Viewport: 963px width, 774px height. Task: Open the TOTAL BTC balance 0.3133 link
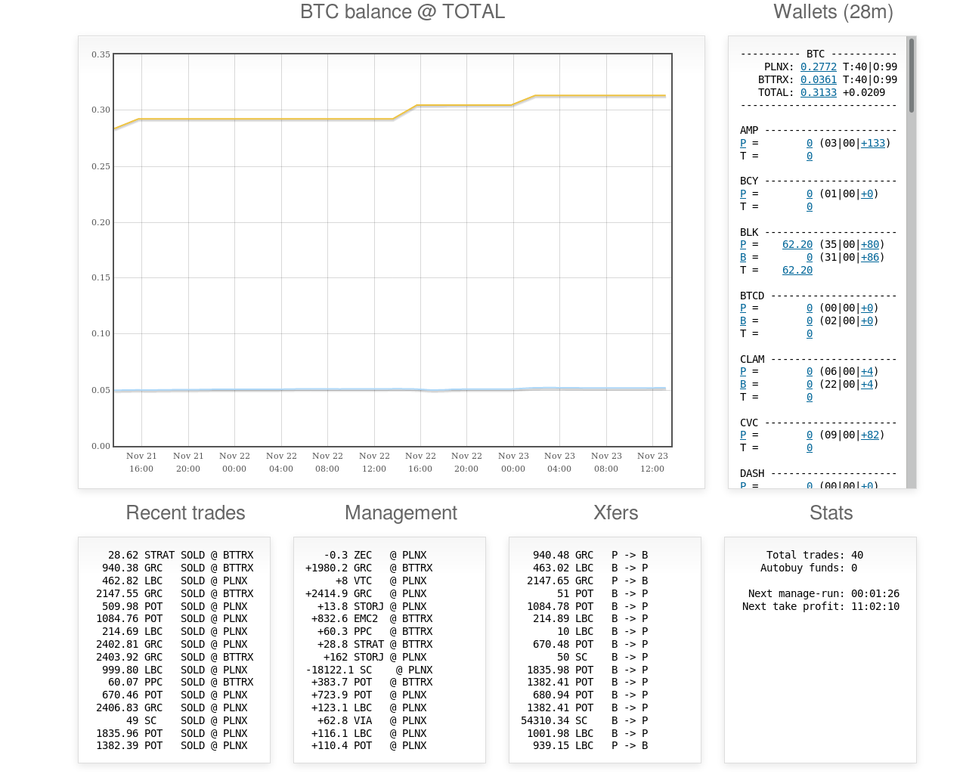819,92
